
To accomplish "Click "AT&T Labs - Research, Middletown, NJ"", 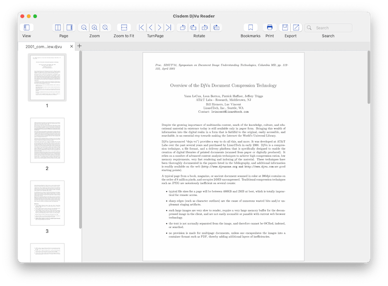I will pos(224,100).
